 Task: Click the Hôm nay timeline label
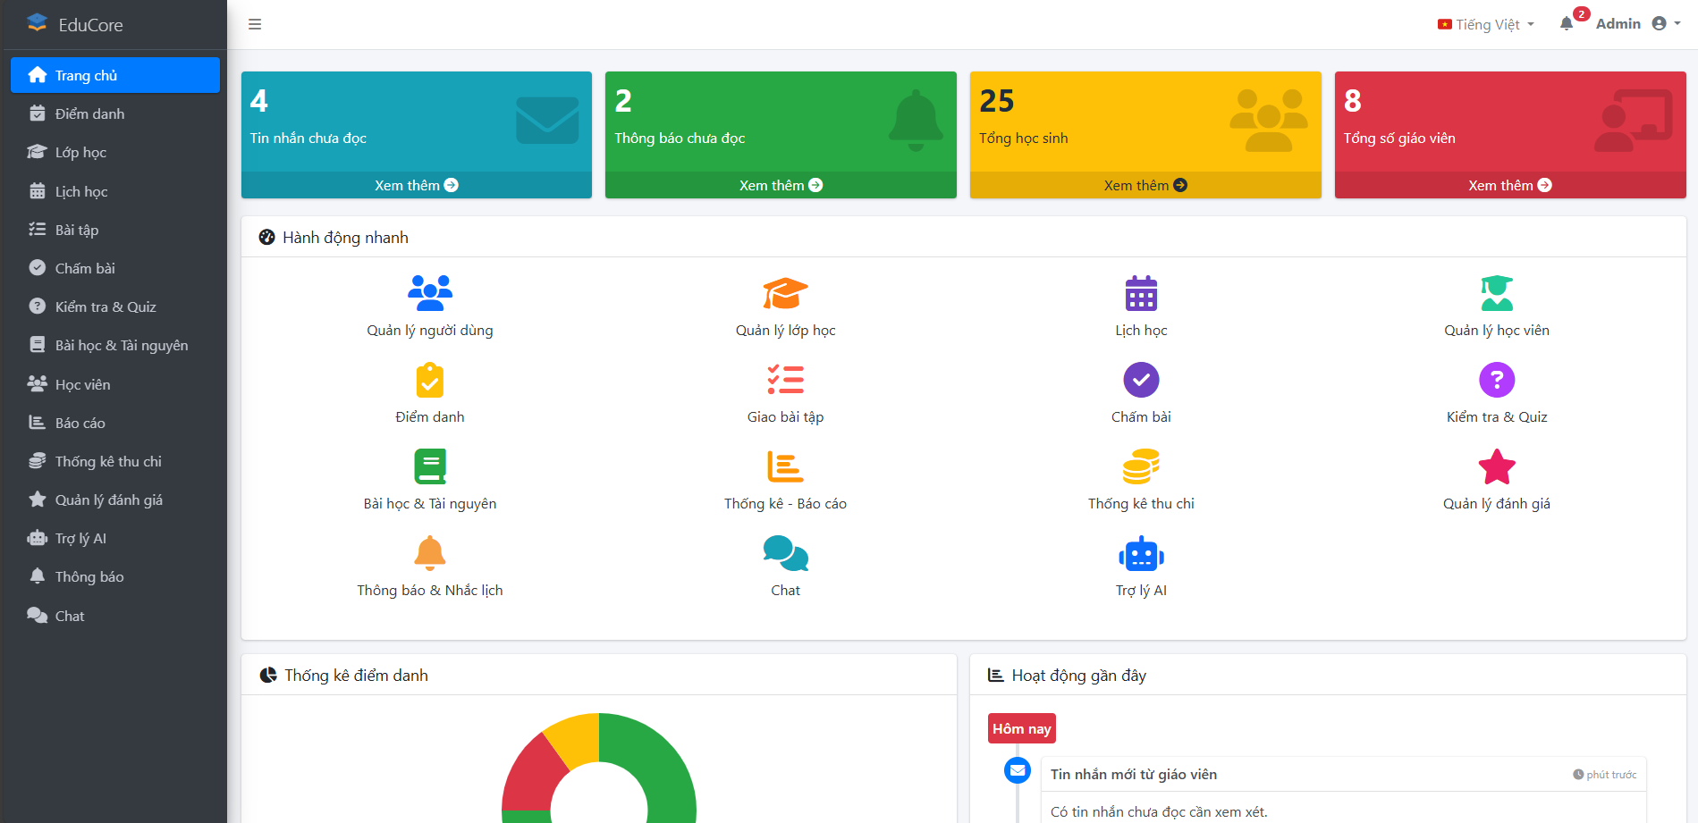coord(1021,728)
